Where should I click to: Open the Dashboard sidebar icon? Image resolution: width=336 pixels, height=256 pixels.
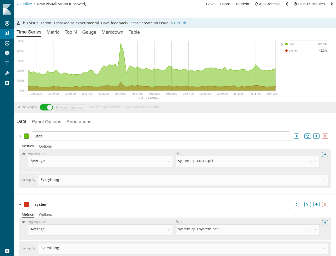click(x=7, y=43)
